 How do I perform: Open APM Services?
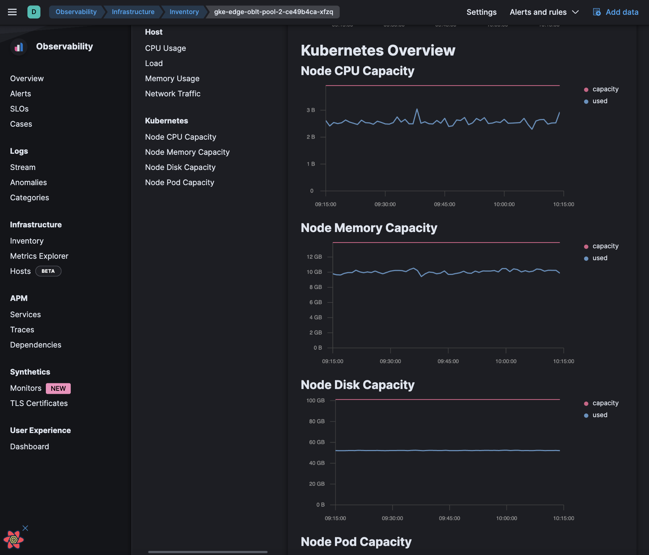point(25,314)
